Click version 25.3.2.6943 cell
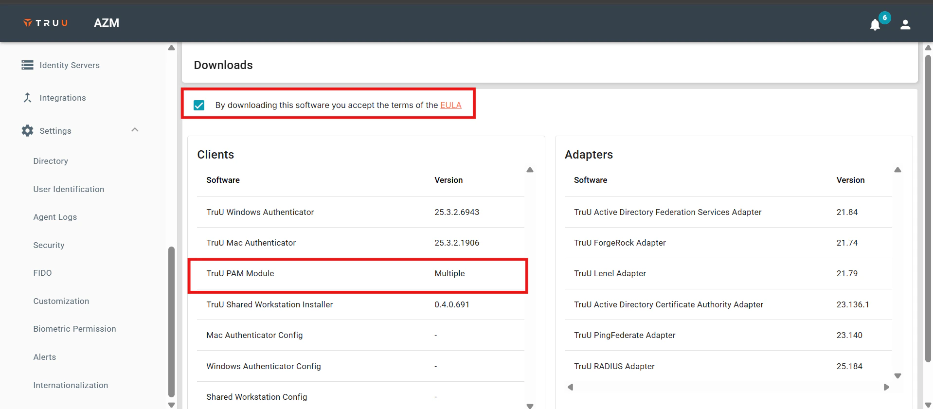 [457, 212]
